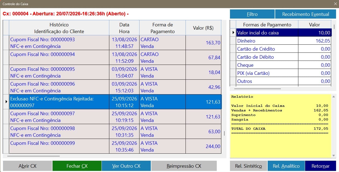Click the value 18,04 cell
The height and width of the screenshot is (172, 339).
pos(204,72)
